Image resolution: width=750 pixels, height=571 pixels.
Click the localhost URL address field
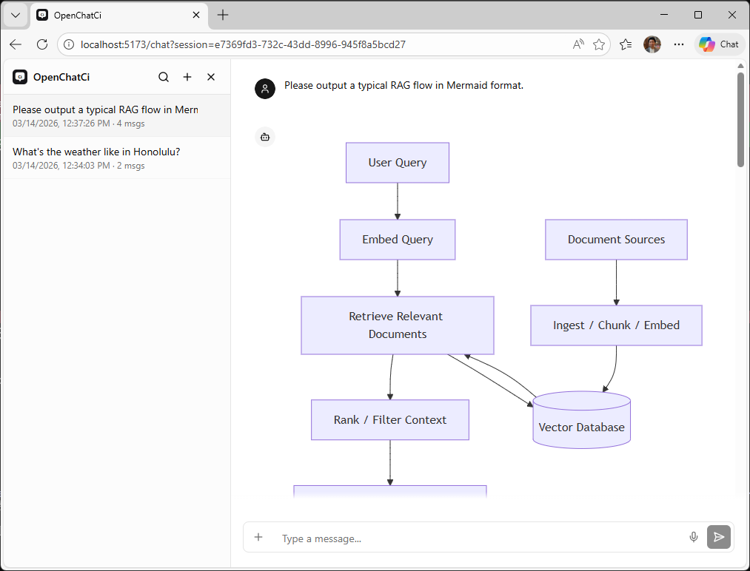[243, 44]
